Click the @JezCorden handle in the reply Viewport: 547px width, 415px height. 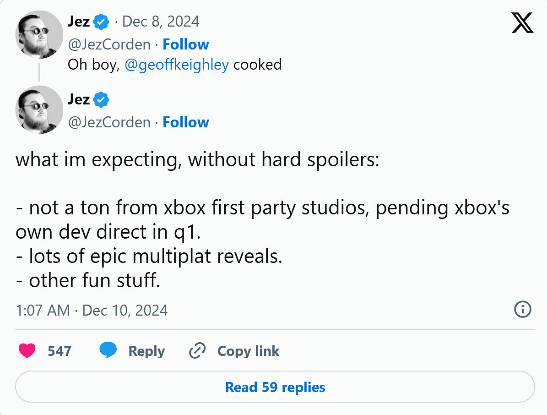108,122
